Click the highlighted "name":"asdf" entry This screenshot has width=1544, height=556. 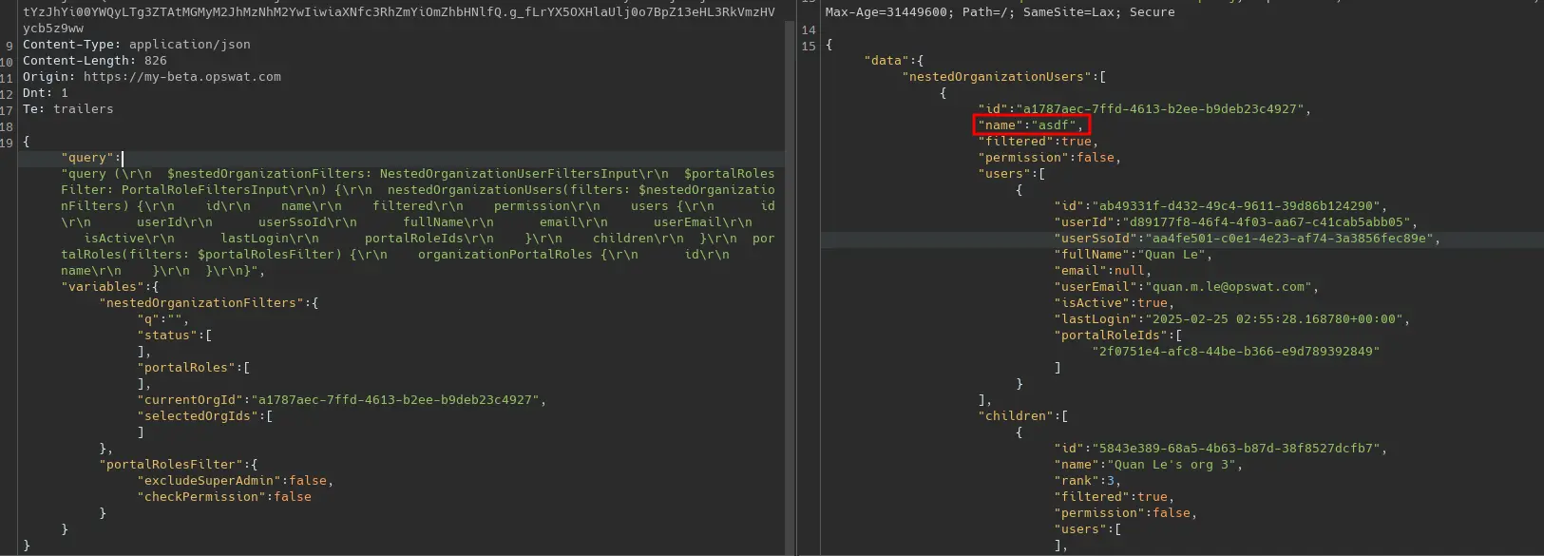[x=1032, y=125]
